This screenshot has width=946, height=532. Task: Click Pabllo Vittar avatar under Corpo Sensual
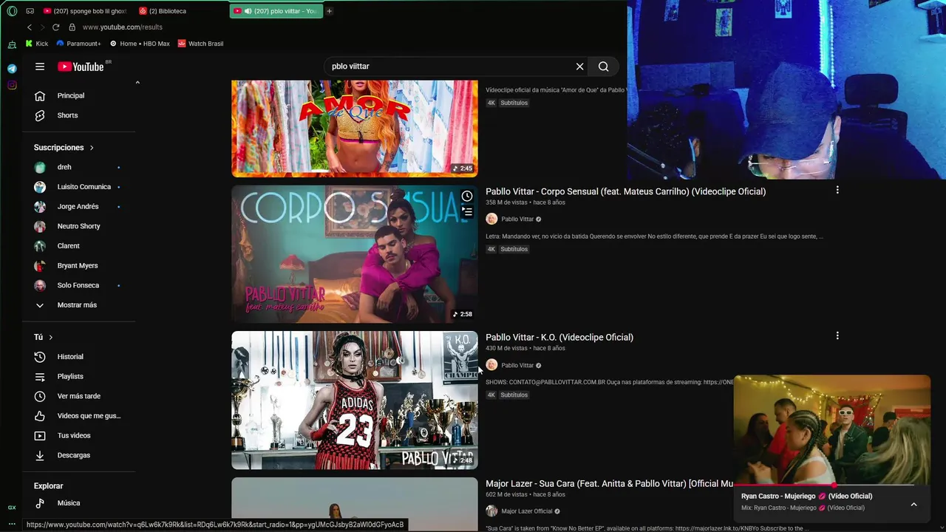pos(491,219)
